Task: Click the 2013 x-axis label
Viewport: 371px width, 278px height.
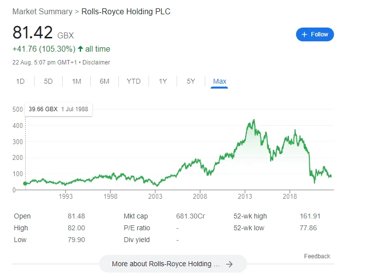Action: coord(245,196)
